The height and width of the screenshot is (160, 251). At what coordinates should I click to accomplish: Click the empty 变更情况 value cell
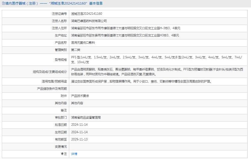coord(159,146)
